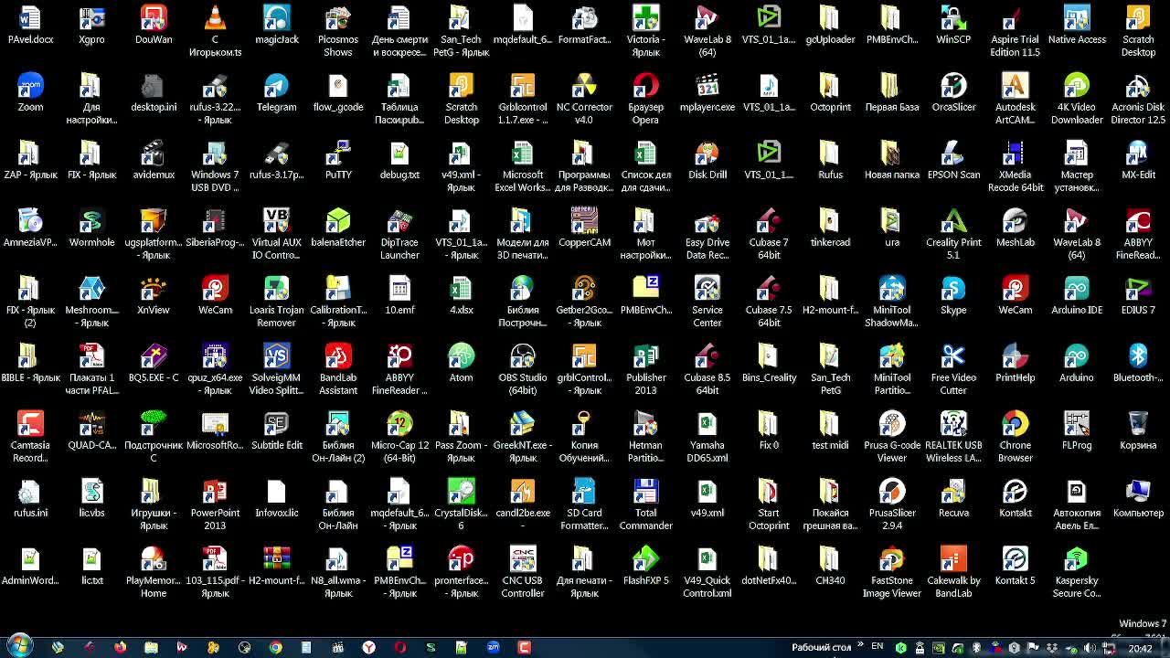Launch Kaspersky Secure Connection shortcut
This screenshot has width=1170, height=658.
[x=1076, y=561]
